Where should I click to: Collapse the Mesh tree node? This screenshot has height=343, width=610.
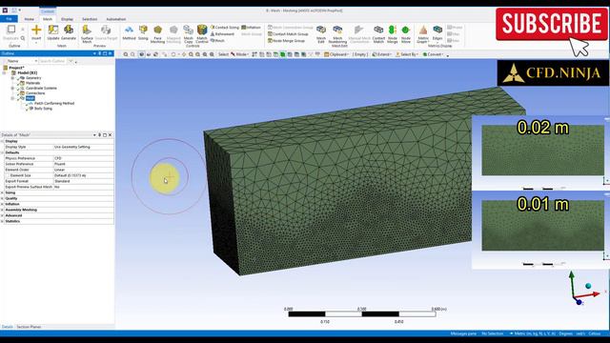12,98
